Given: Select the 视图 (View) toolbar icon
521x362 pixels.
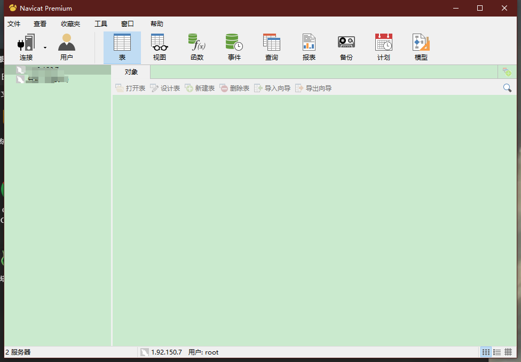Looking at the screenshot, I should [x=160, y=43].
